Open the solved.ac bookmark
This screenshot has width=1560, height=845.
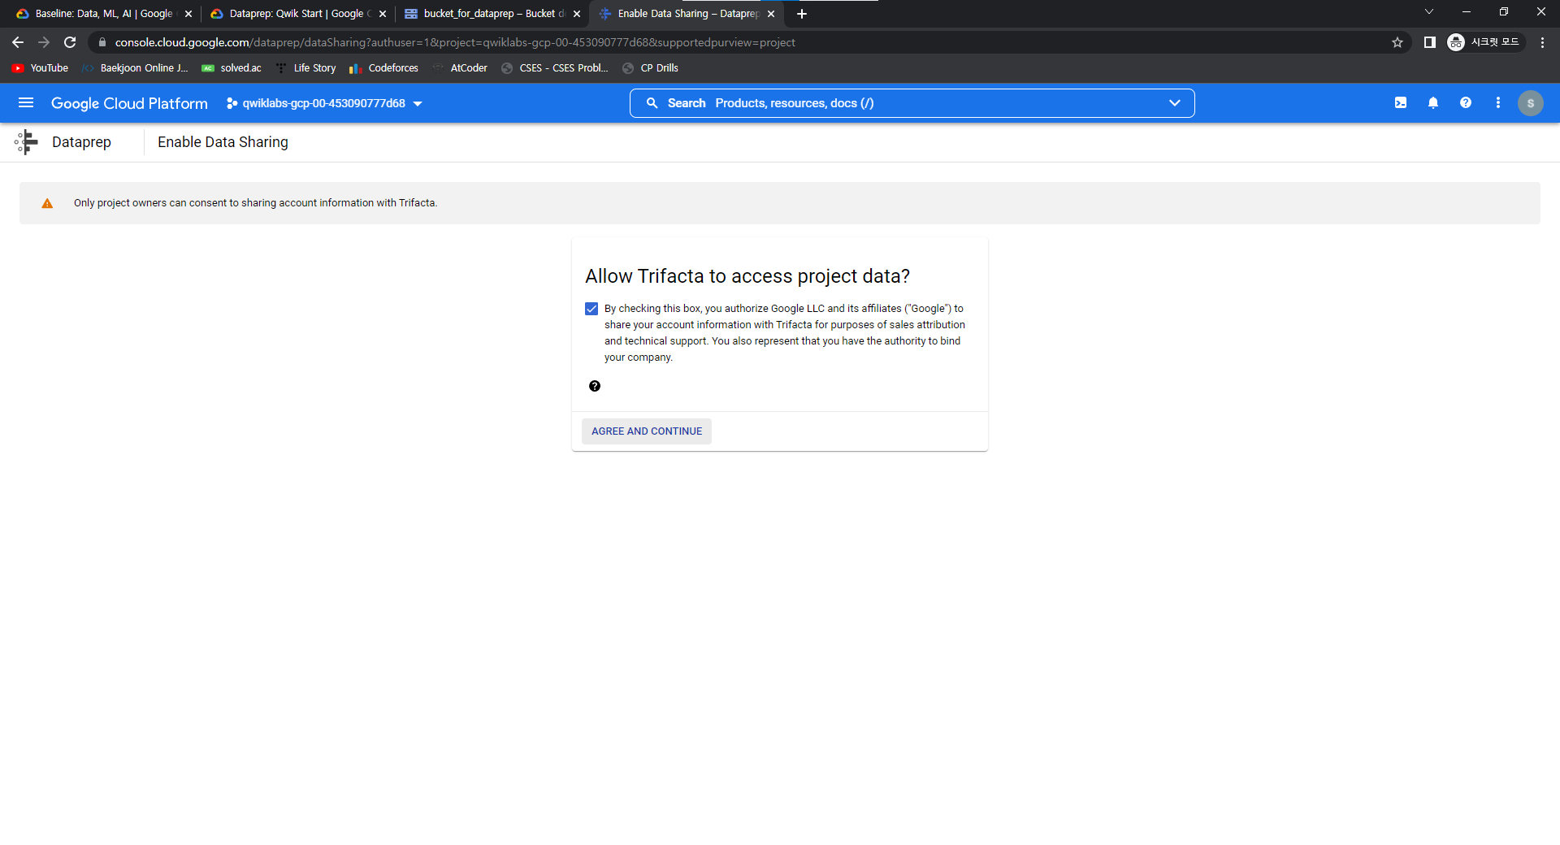pos(232,68)
